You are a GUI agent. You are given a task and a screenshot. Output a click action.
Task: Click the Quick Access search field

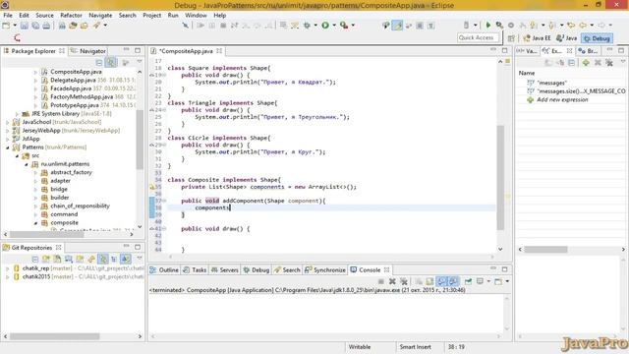(479, 37)
